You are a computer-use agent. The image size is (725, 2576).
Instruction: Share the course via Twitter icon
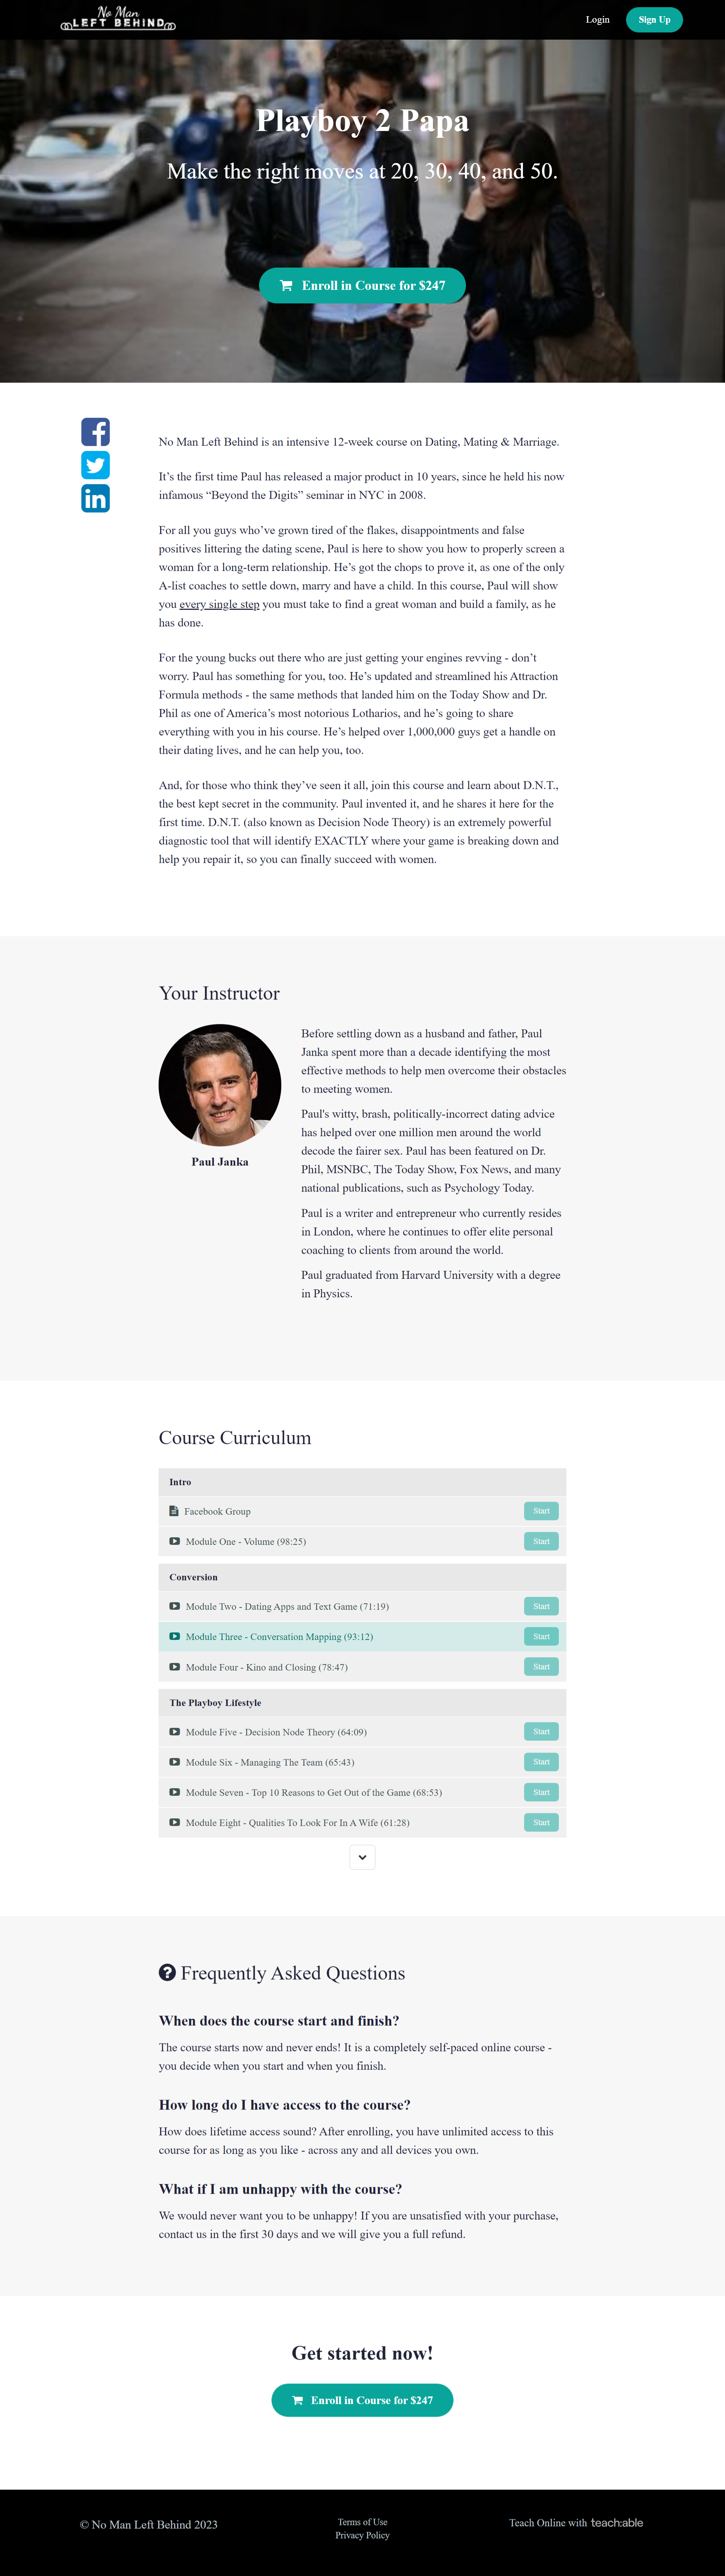(x=95, y=465)
